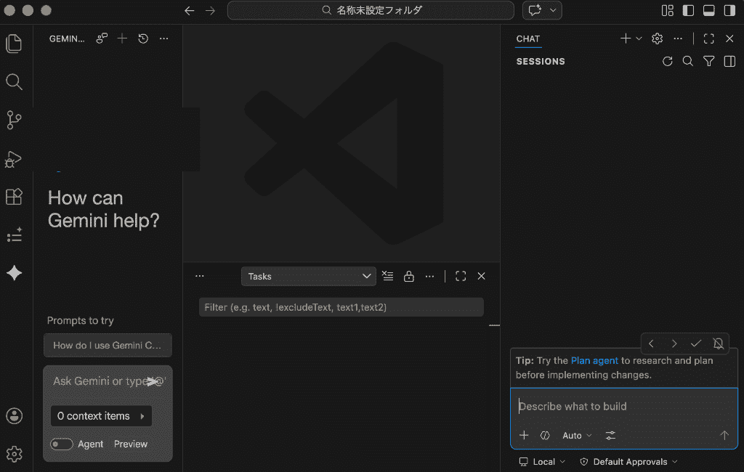Send chat message with up arrow
The image size is (744, 472).
pos(724,436)
